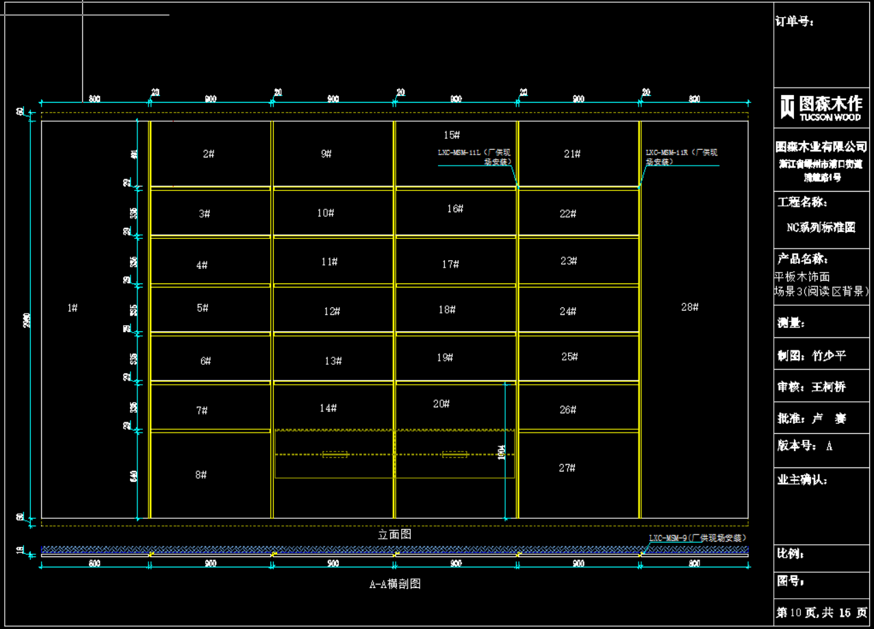The width and height of the screenshot is (874, 629).
Task: Click the 27# panel label
Action: pyautogui.click(x=567, y=468)
